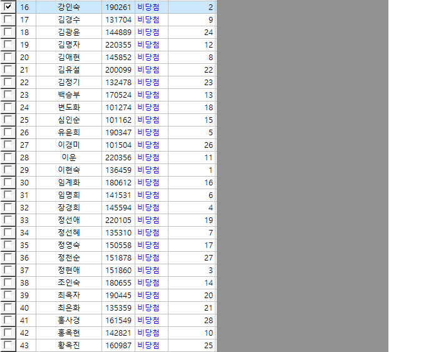Click ID number 136459

118,170
